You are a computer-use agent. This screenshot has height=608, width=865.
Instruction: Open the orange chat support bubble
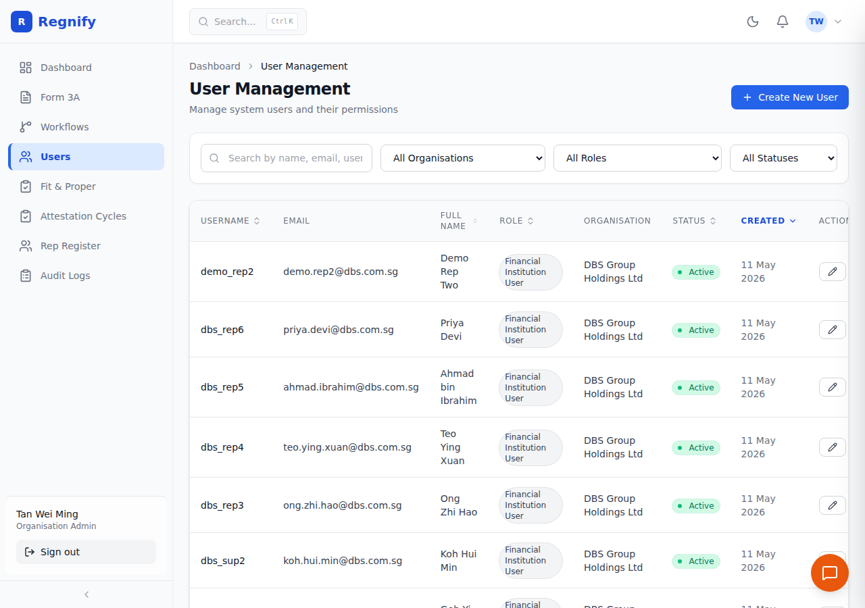pyautogui.click(x=830, y=573)
